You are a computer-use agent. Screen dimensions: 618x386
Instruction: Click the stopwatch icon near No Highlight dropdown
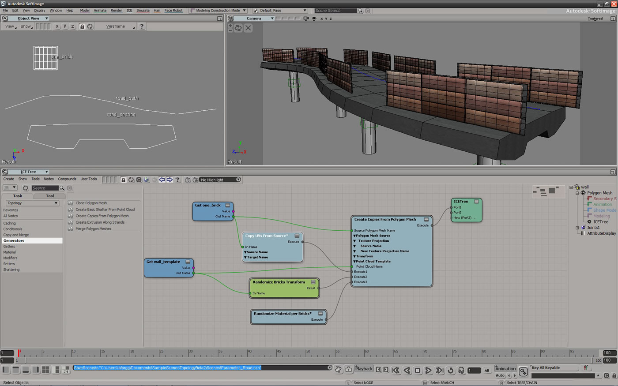pos(187,180)
